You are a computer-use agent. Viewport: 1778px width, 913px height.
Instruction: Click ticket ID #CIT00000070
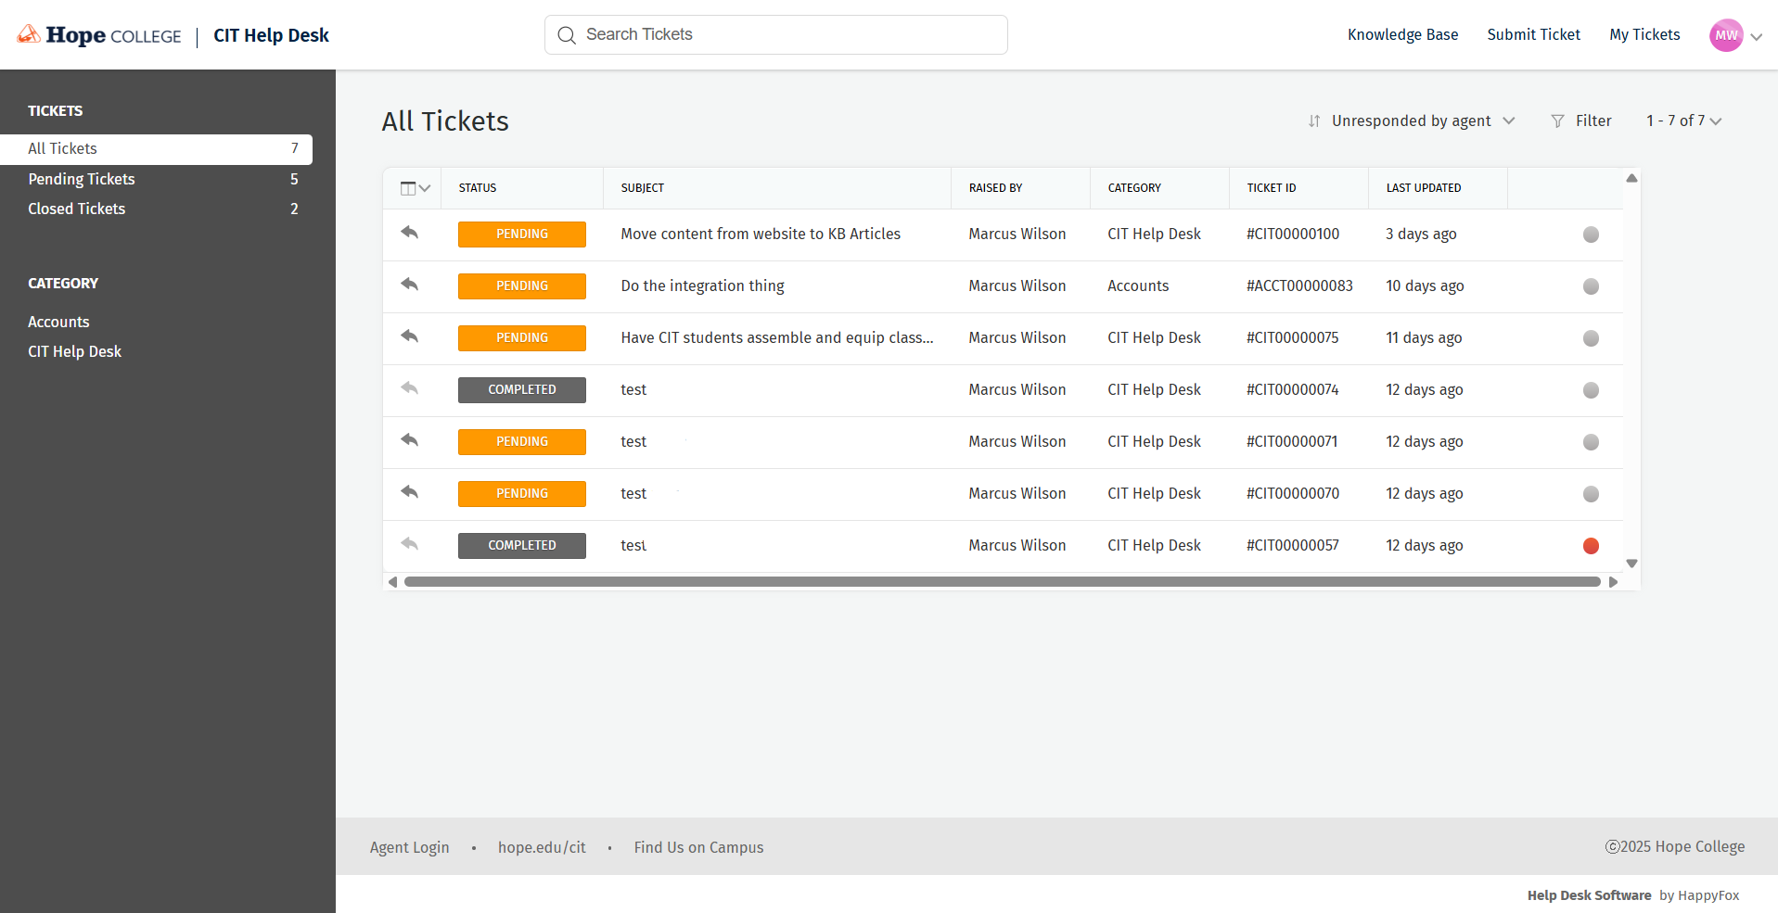point(1293,494)
